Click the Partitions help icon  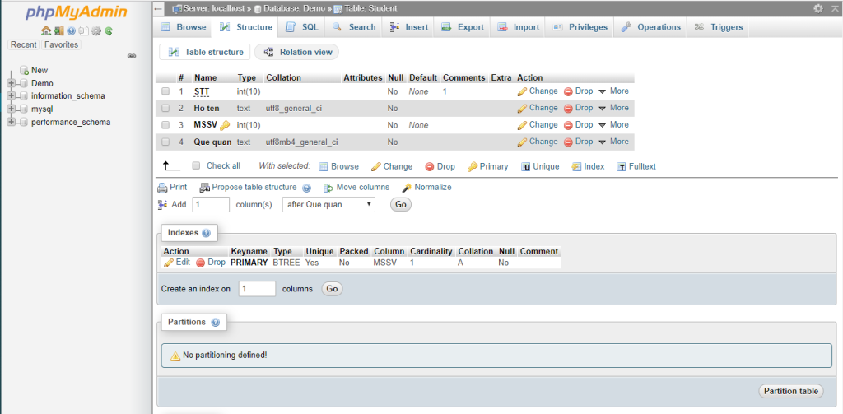pos(216,323)
